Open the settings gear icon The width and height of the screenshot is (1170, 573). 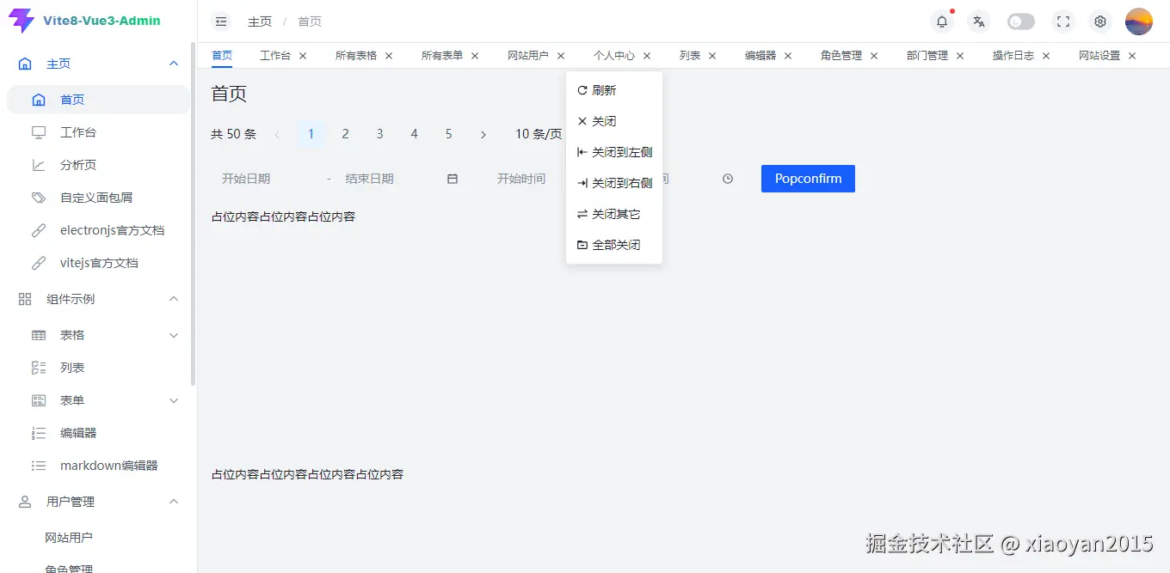coord(1099,21)
